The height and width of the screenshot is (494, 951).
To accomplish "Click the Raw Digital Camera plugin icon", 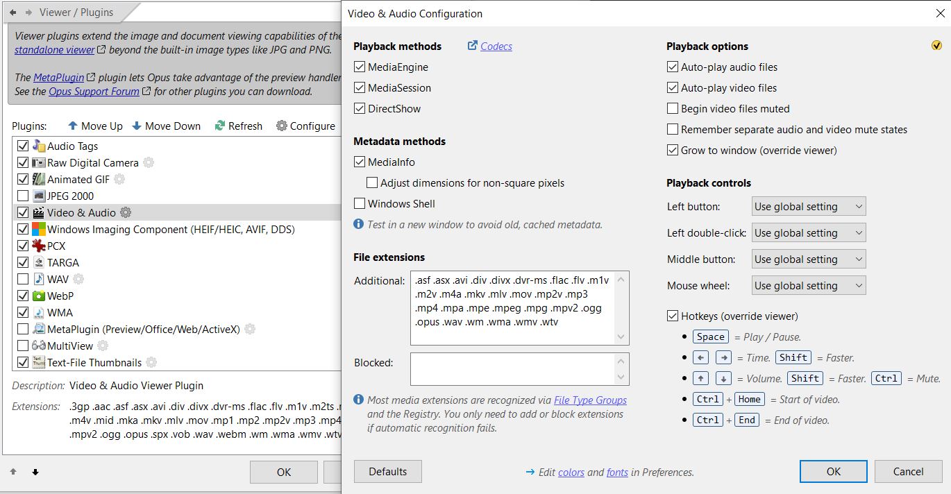I will (x=39, y=162).
